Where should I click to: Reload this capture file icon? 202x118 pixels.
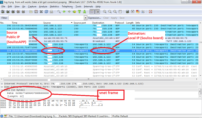point(46,12)
